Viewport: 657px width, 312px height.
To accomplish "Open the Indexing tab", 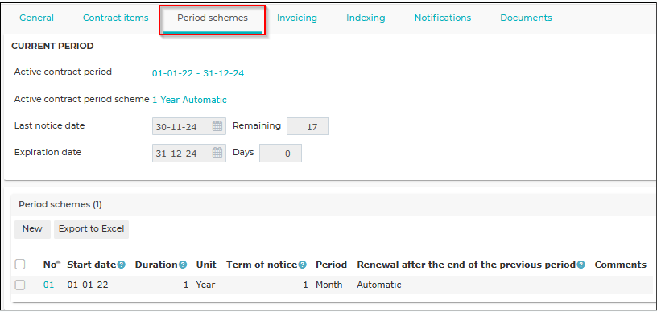I will point(366,18).
